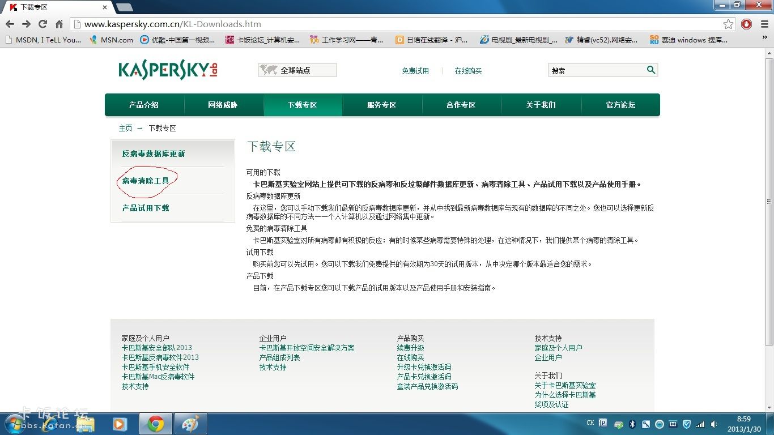Open the Windows Start menu

click(14, 424)
